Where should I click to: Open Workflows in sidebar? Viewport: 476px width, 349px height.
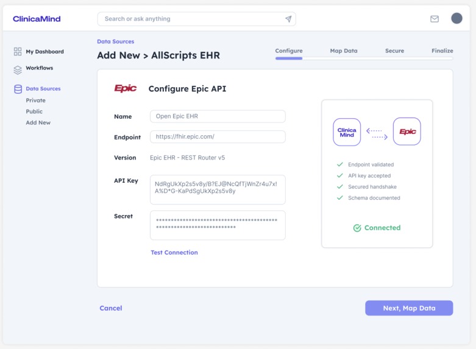[x=40, y=68]
